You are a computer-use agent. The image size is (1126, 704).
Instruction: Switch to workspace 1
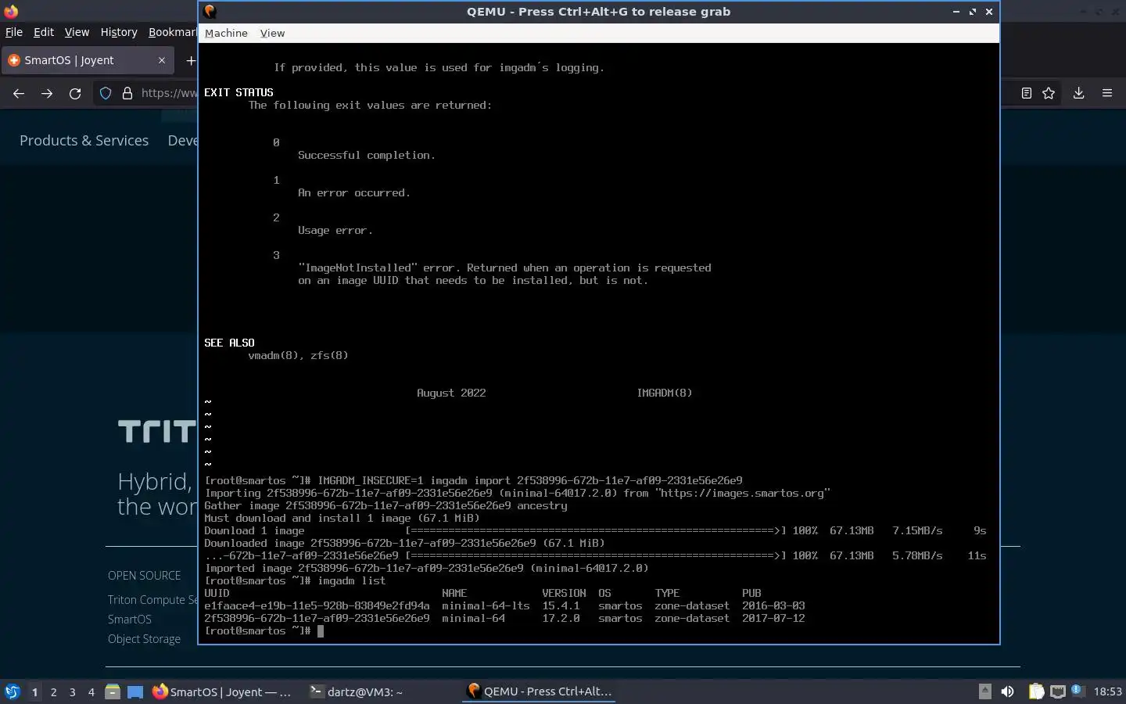34,691
